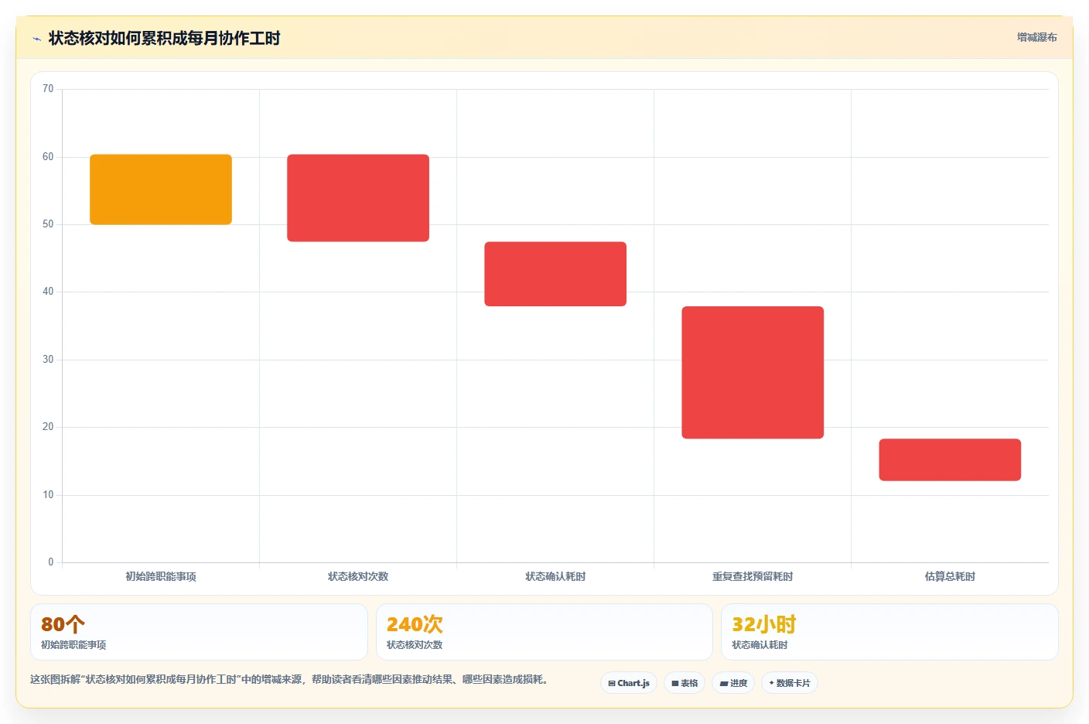Click the red 重复查找预留耗时 waterfall bar
Image resolution: width=1089 pixels, height=724 pixels.
[753, 373]
